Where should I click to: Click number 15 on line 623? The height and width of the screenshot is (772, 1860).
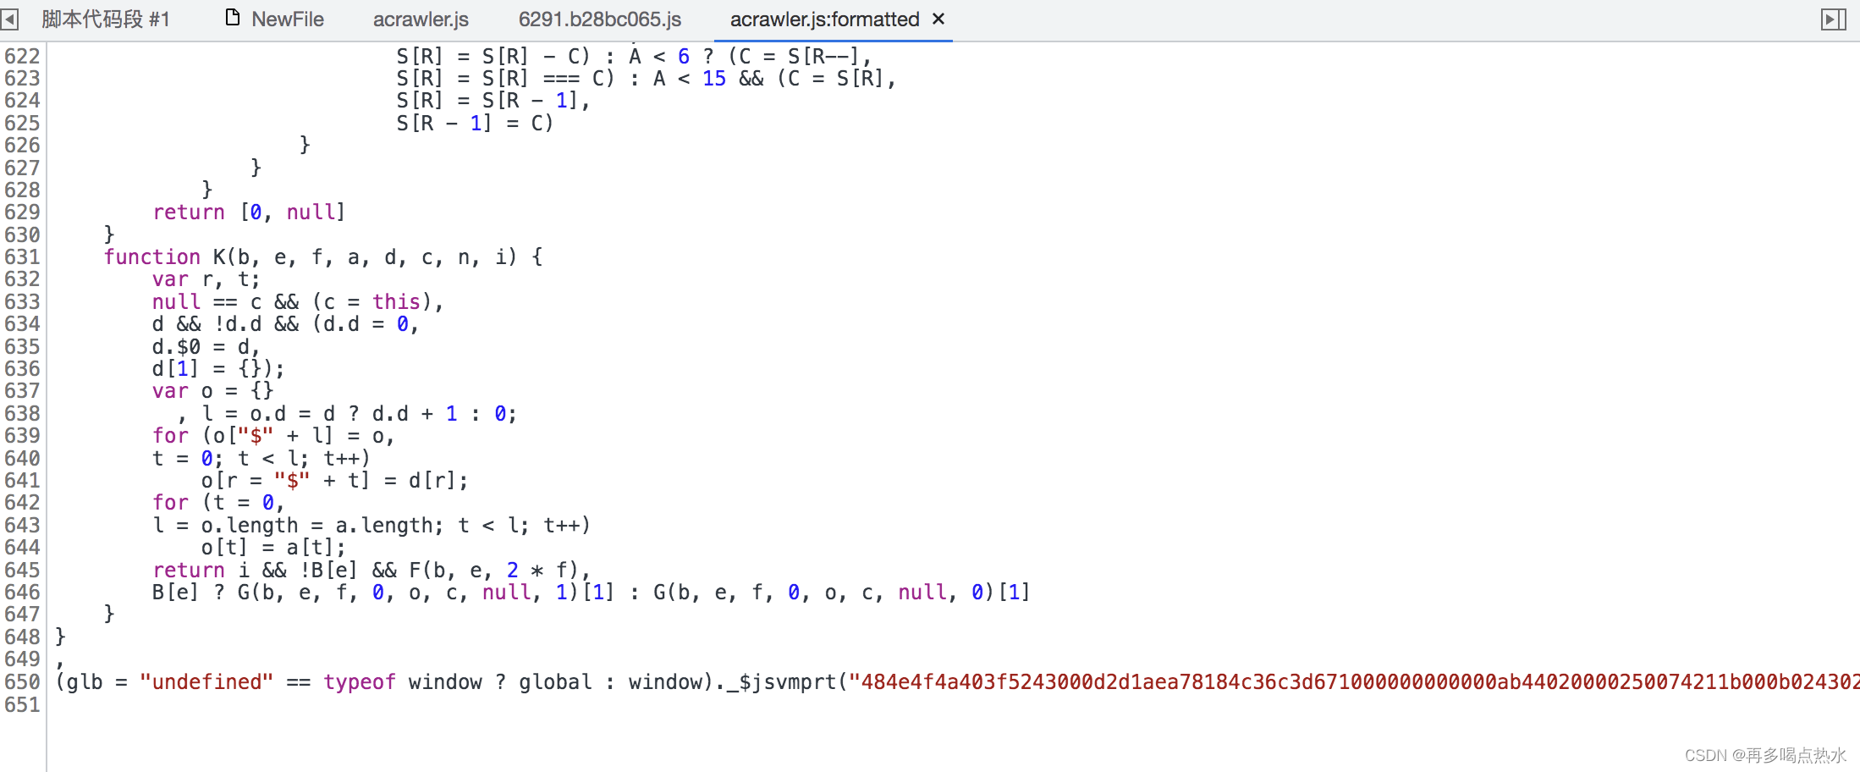(714, 78)
